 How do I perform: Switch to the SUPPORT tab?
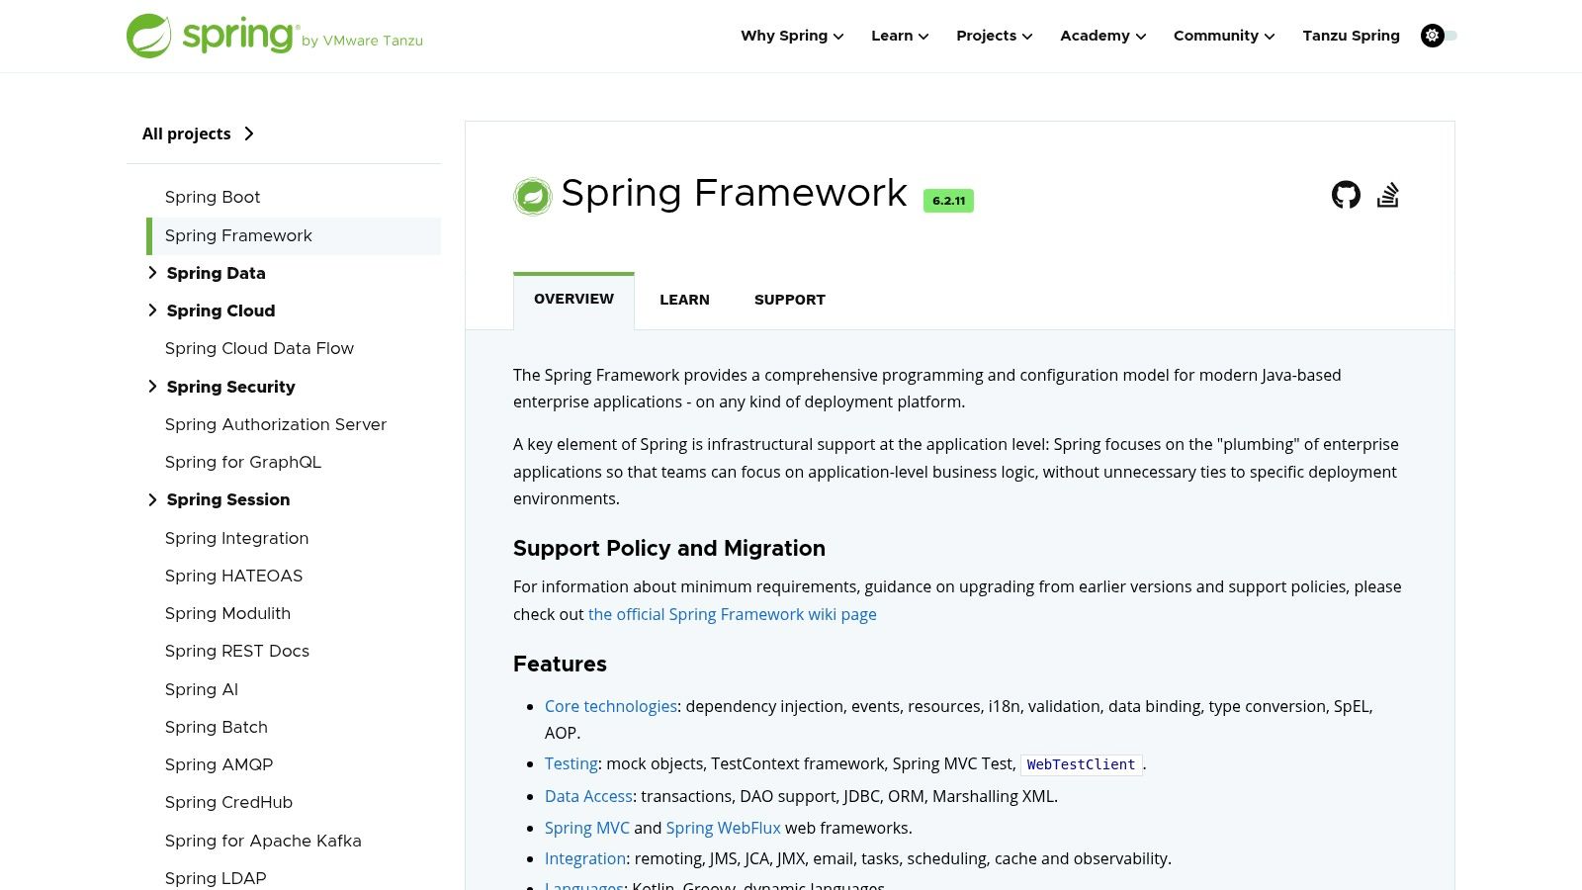[789, 300]
